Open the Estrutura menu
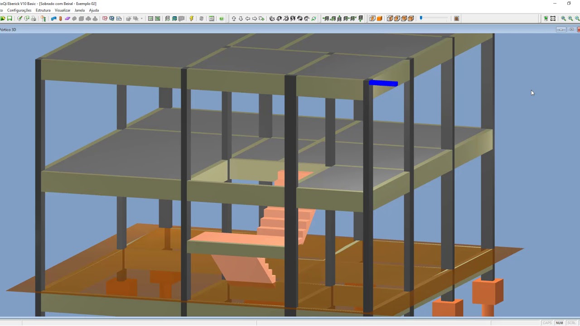Screen dimensions: 580x326 point(43,10)
